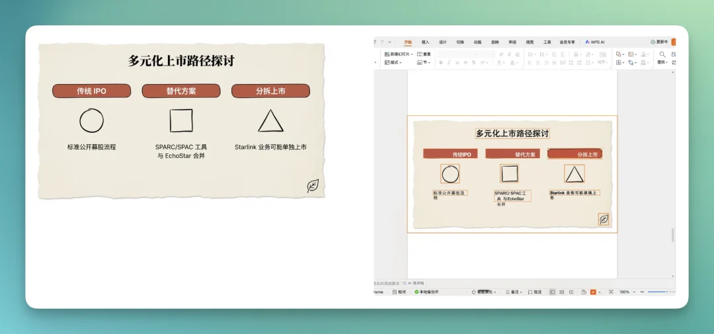The width and height of the screenshot is (714, 334).
Task: Select the circle shape on WPS slide
Action: [x=450, y=174]
